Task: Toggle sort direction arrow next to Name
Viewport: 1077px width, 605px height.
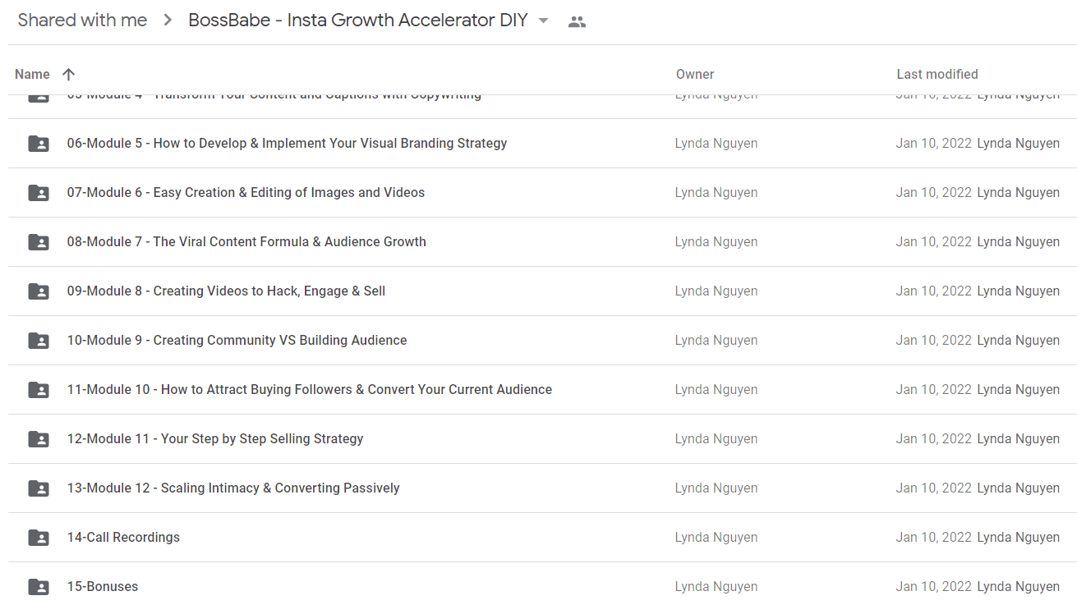Action: (x=68, y=74)
